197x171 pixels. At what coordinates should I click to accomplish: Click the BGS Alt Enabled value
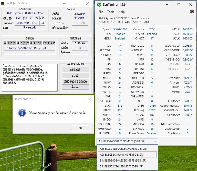point(152,34)
